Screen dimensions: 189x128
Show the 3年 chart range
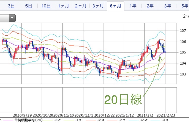coord(168,6)
